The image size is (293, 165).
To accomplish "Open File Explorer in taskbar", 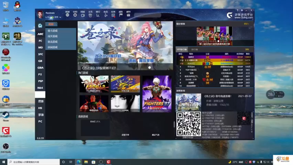I will (86, 162).
